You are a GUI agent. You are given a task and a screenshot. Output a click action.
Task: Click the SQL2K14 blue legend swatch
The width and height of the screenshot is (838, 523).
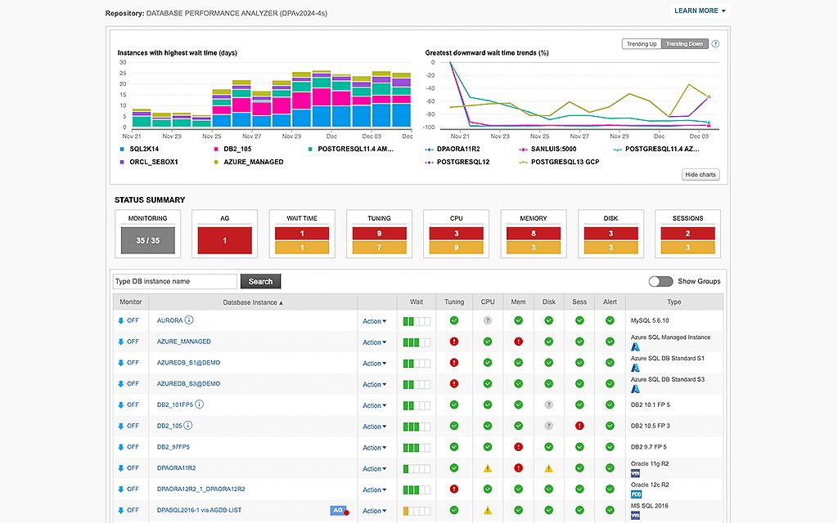coord(122,150)
